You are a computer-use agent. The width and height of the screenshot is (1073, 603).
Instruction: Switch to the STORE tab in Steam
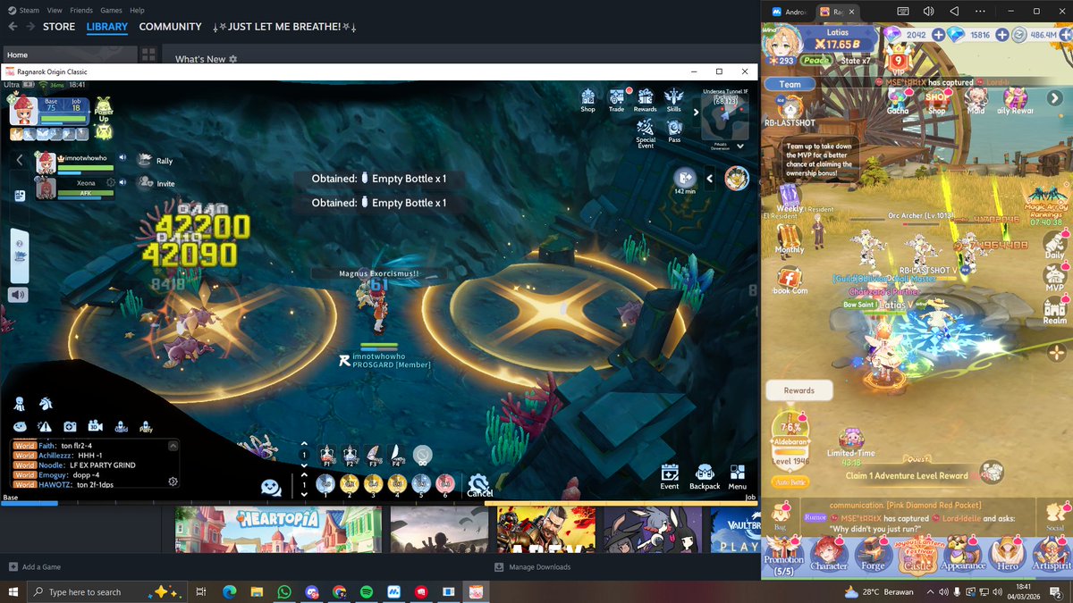point(59,27)
